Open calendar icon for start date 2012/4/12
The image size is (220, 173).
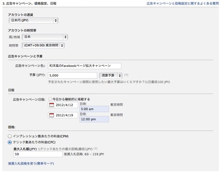[51, 105]
